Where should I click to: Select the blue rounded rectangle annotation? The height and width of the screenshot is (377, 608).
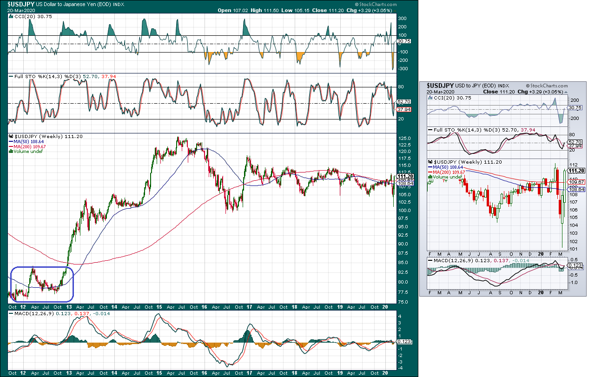[42, 284]
